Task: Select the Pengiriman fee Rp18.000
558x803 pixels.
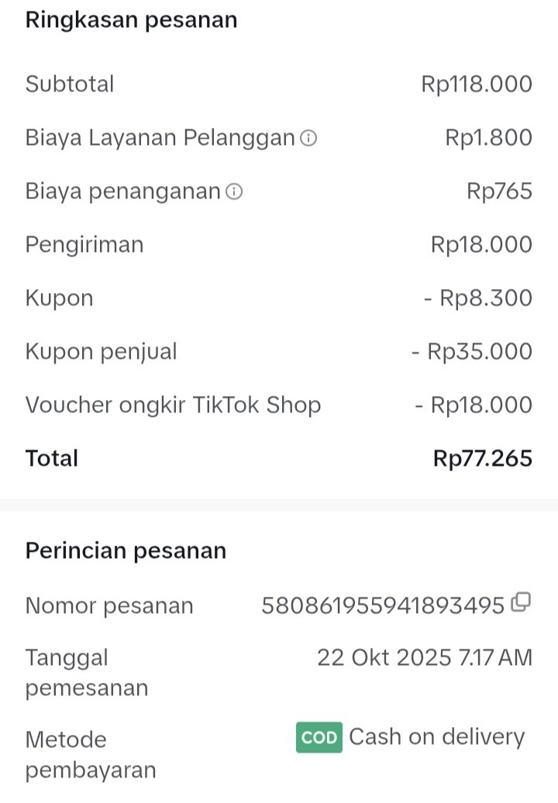Action: pos(481,245)
